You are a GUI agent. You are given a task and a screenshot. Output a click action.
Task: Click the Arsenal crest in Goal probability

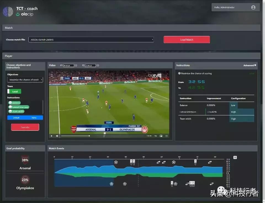25,160
